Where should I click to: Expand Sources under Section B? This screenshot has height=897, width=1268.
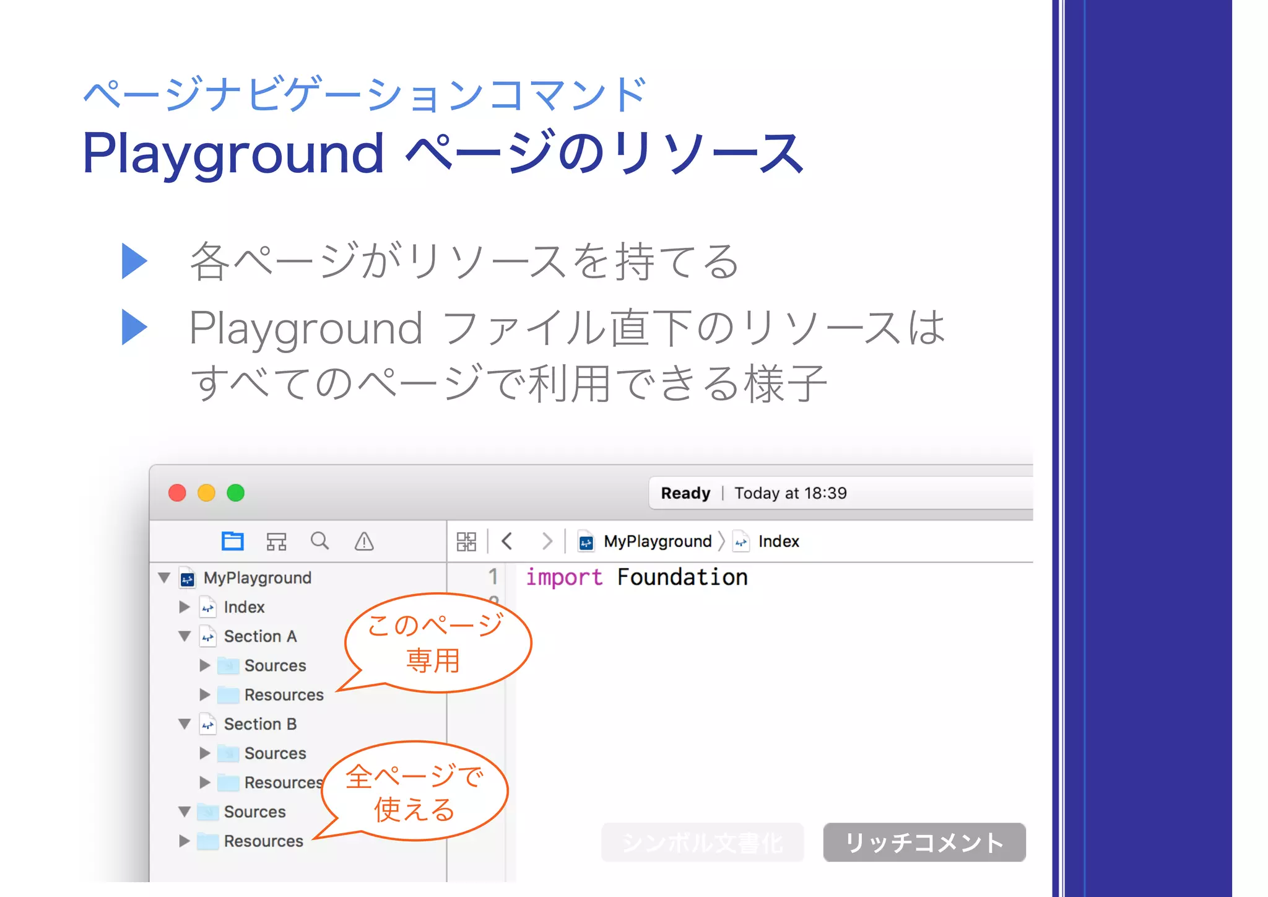tap(205, 753)
